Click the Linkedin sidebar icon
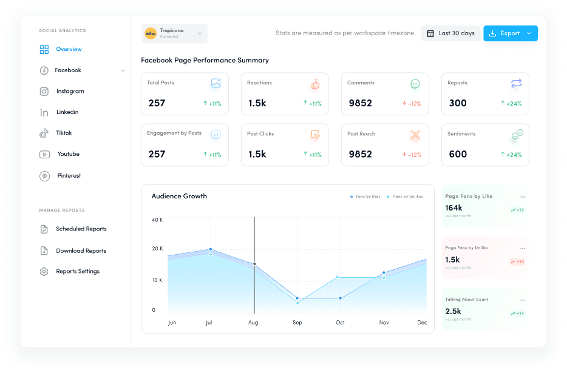Viewport: 567px width, 373px height. point(44,112)
